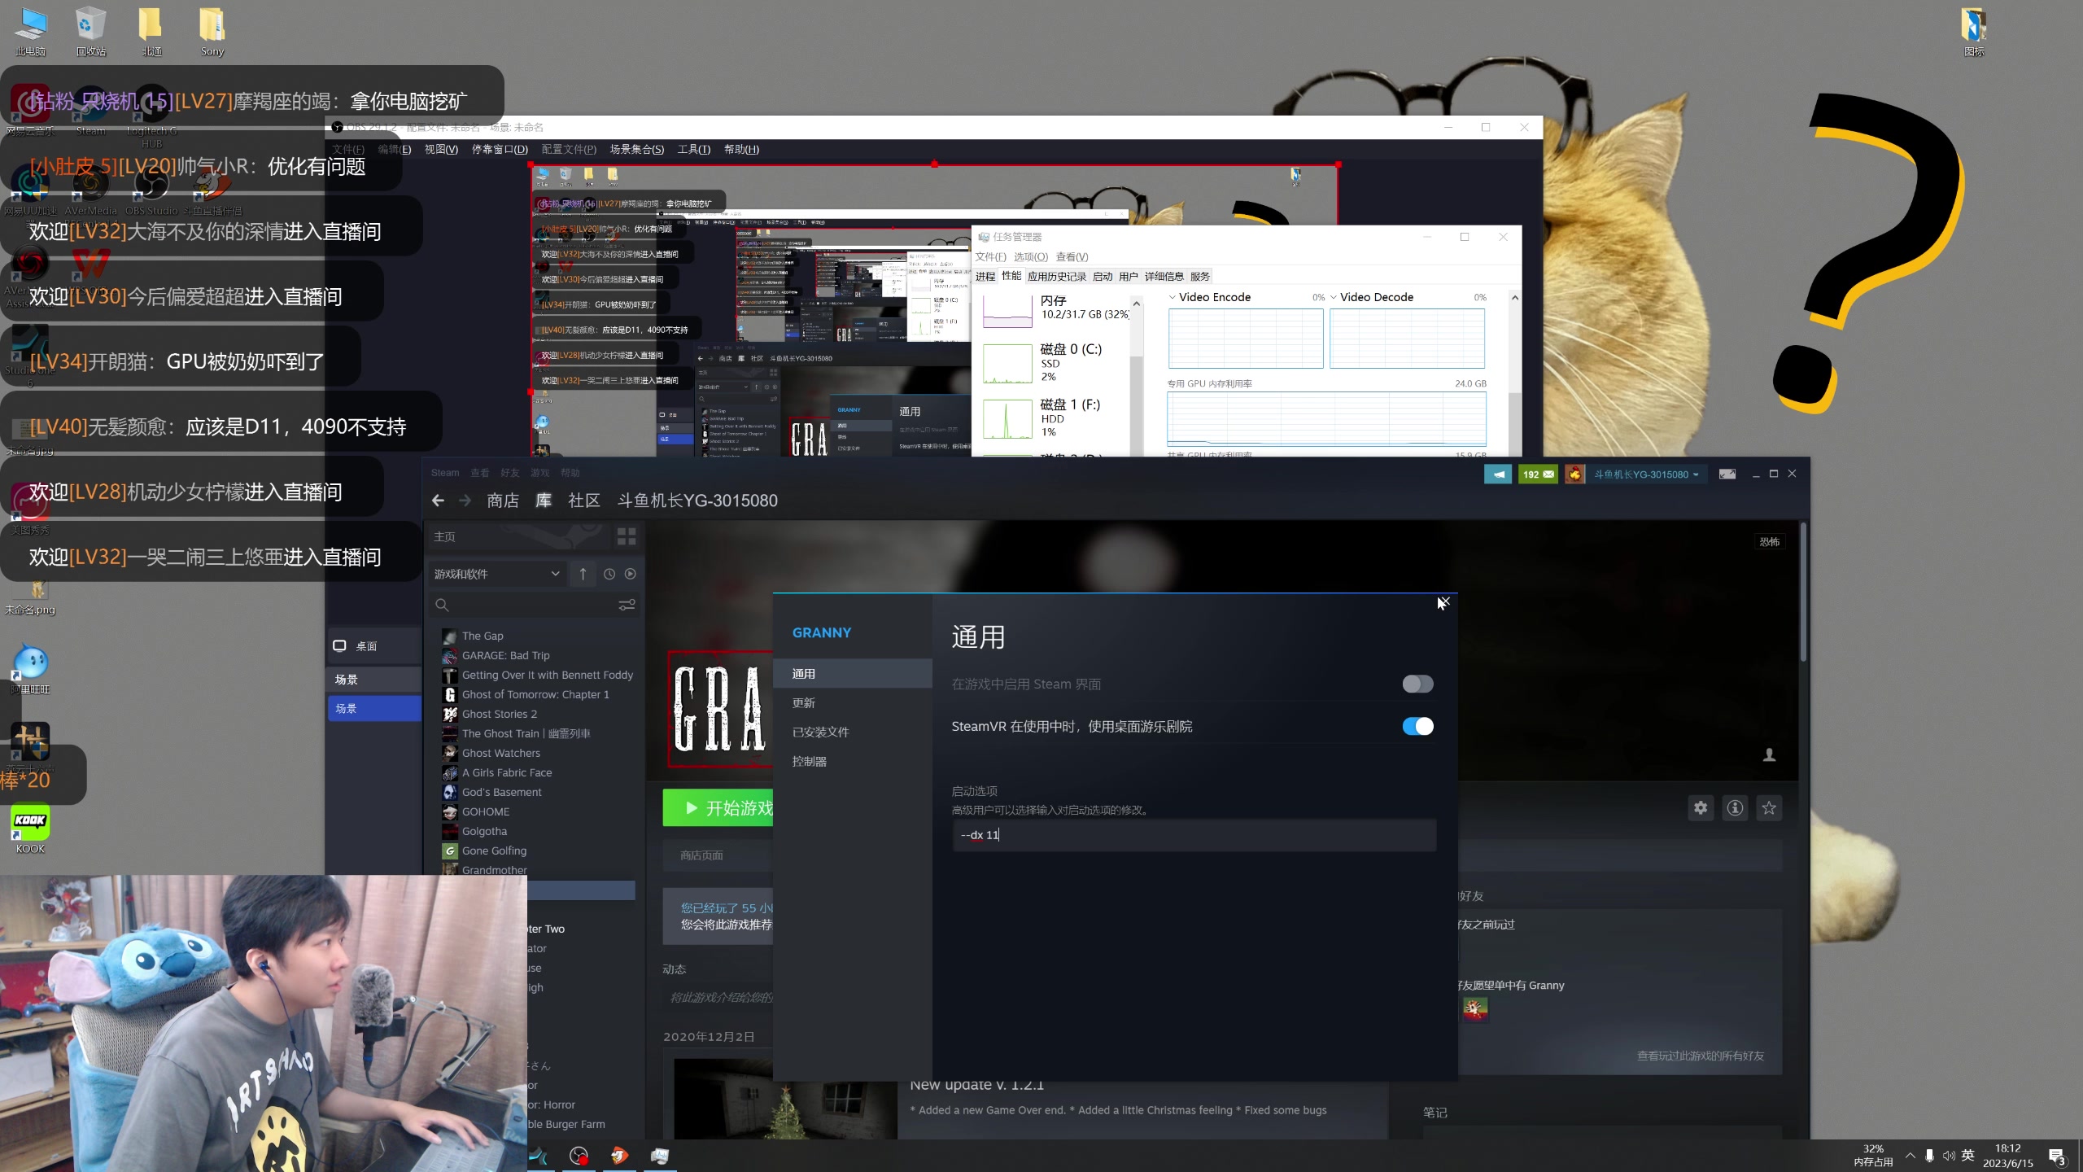Screen dimensions: 2083x1172
Task: Enable Steam overlay in game toggle
Action: [x=1417, y=684]
